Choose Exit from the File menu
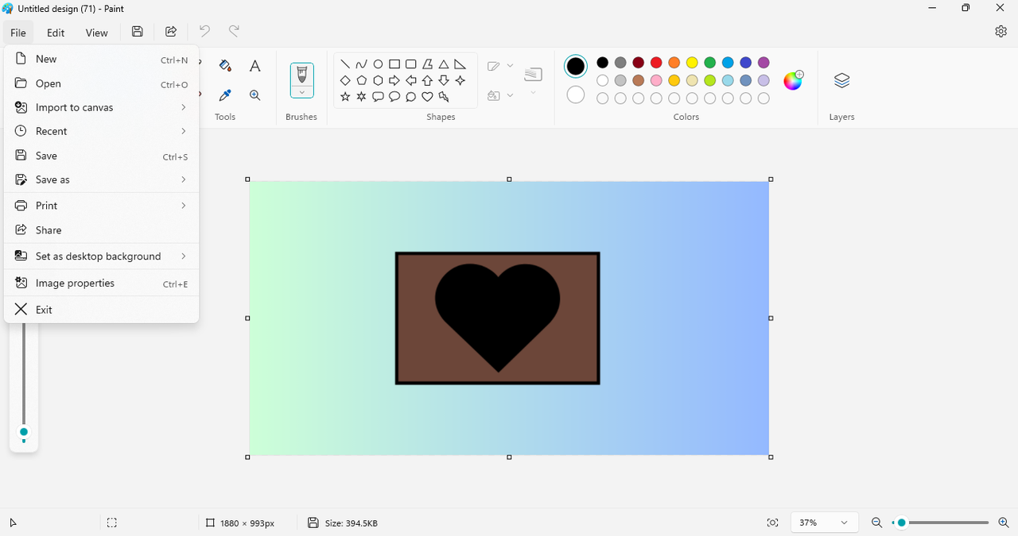The width and height of the screenshot is (1018, 536). (102, 310)
